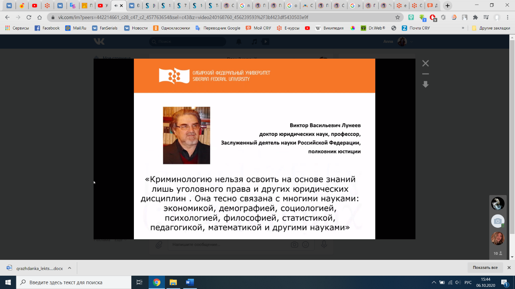
Task: Open File Explorer from the taskbar
Action: point(173,283)
